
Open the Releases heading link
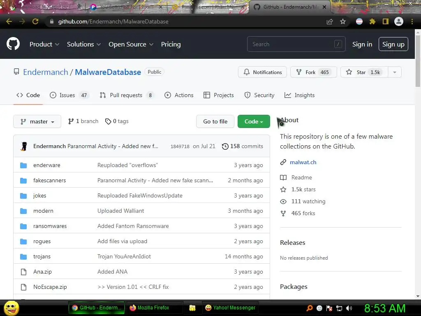click(293, 243)
